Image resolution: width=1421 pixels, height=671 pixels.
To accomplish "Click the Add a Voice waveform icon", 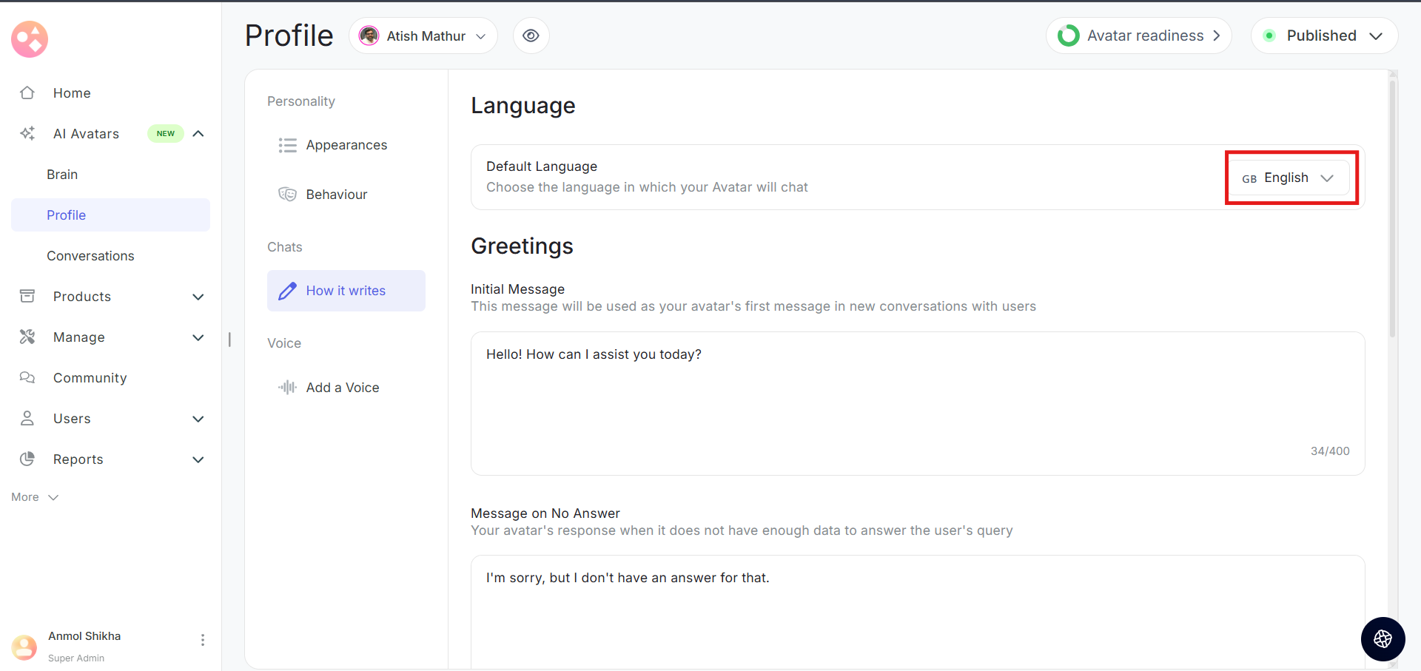I will (287, 388).
